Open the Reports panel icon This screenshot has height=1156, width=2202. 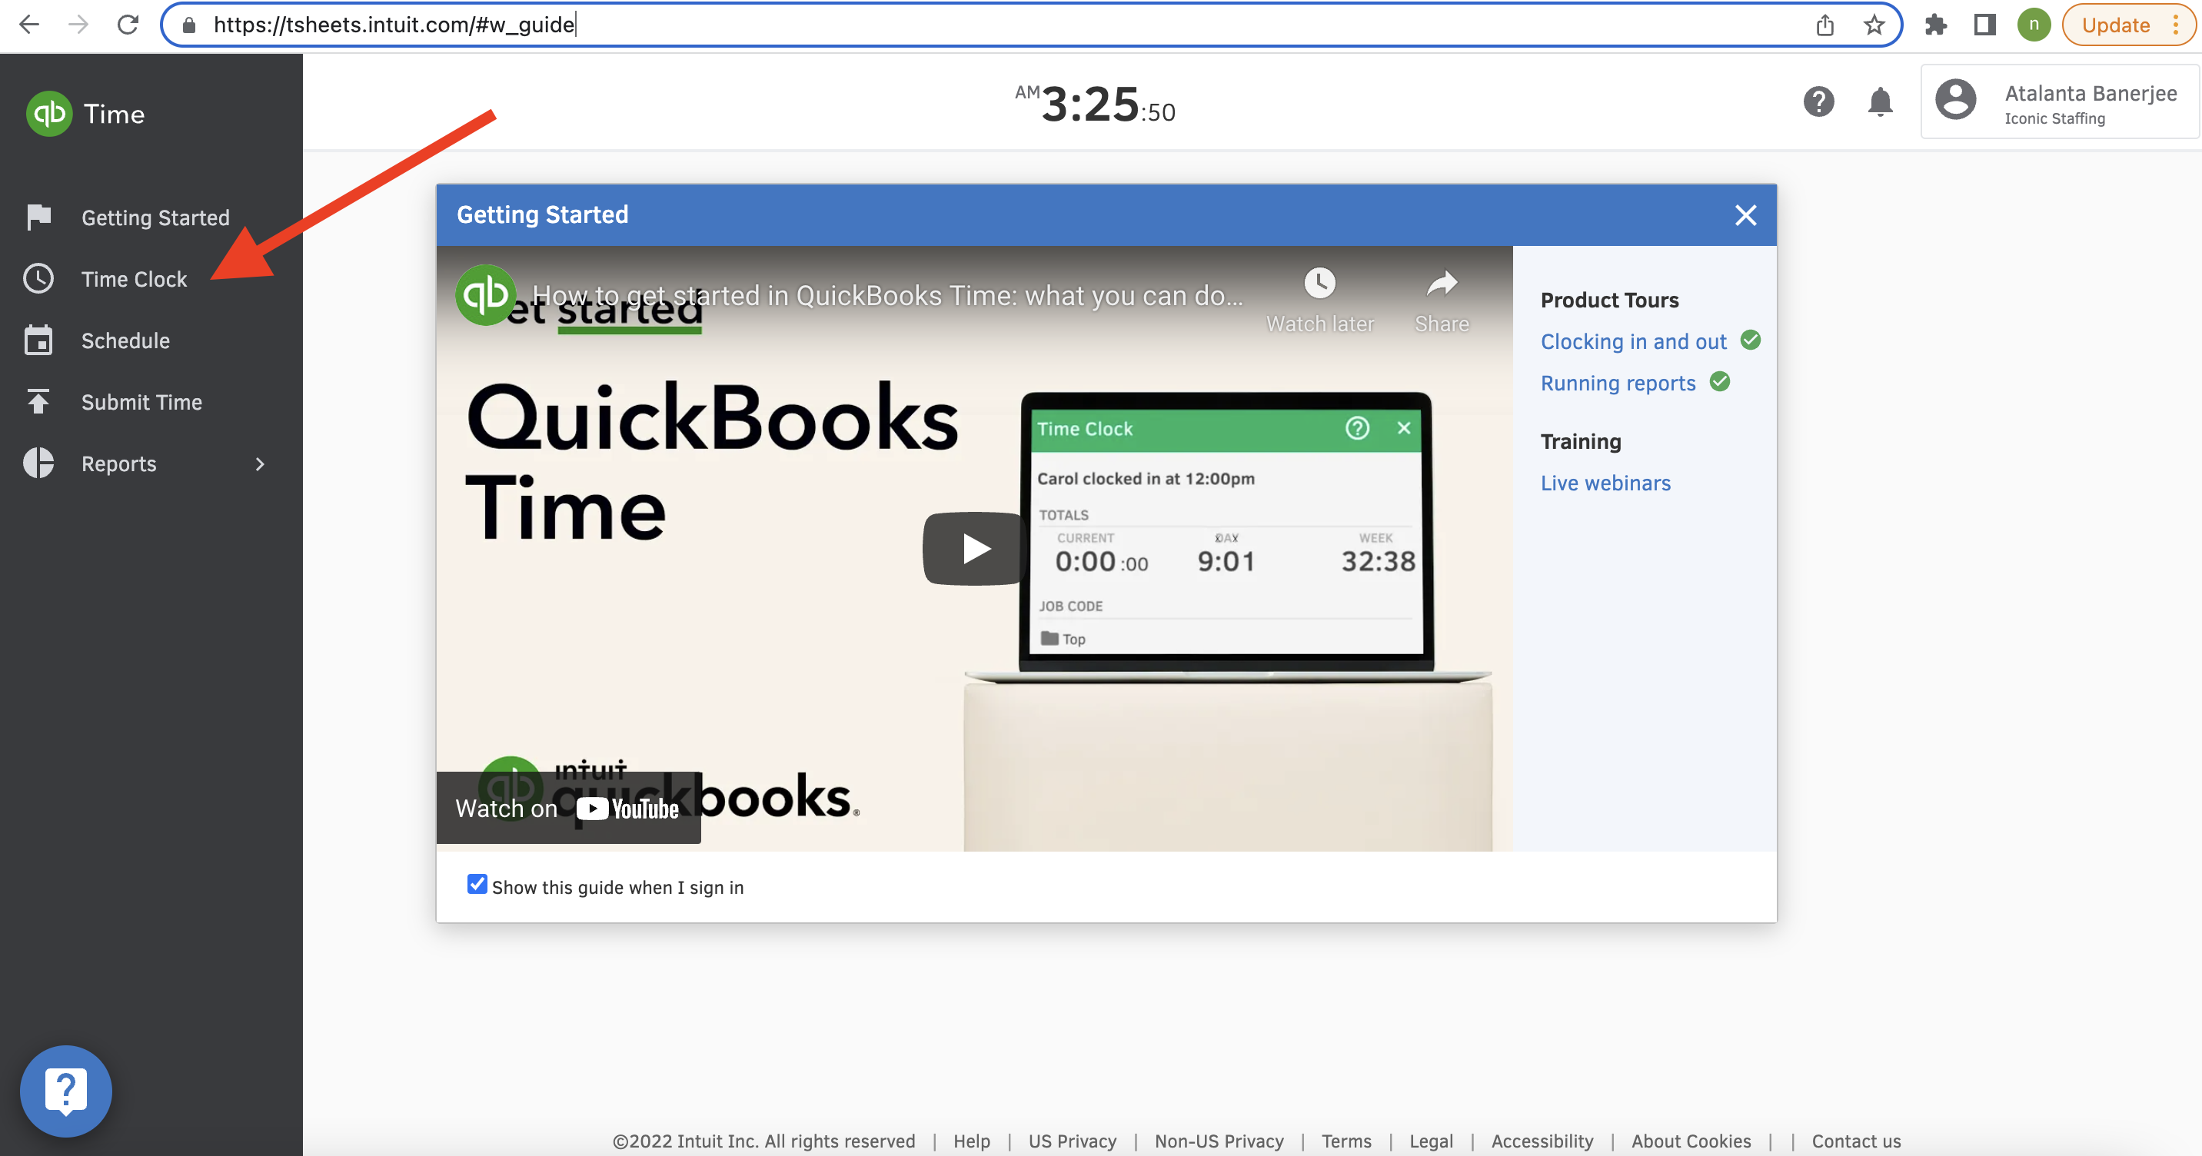click(39, 463)
